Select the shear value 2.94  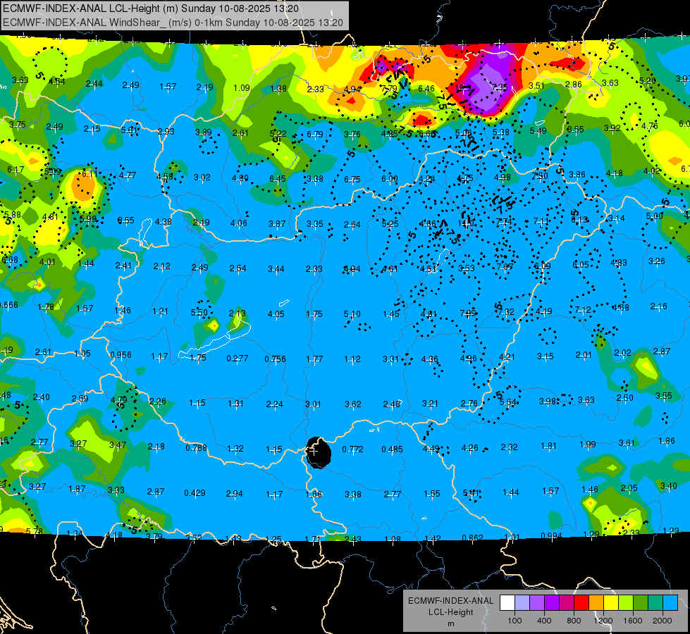[x=234, y=494]
